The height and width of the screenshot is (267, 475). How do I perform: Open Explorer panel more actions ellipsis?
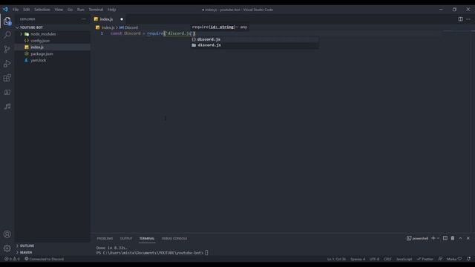coord(84,19)
